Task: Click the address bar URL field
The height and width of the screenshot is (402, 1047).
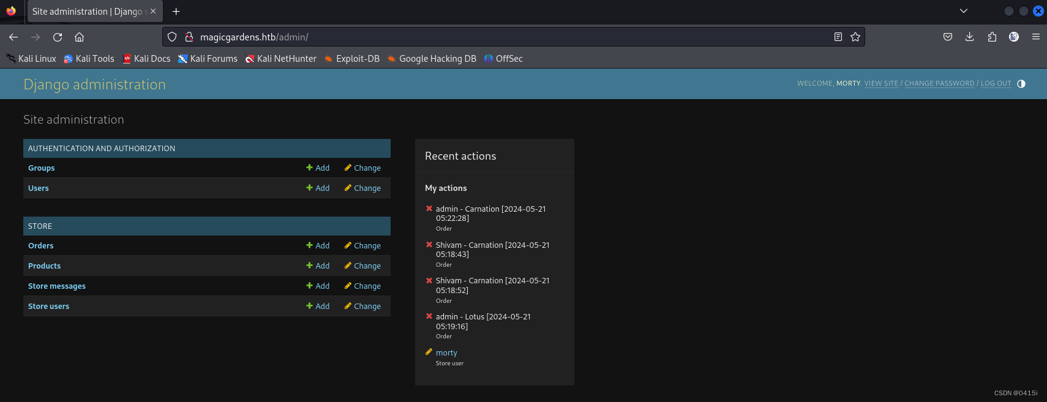Action: [x=513, y=37]
